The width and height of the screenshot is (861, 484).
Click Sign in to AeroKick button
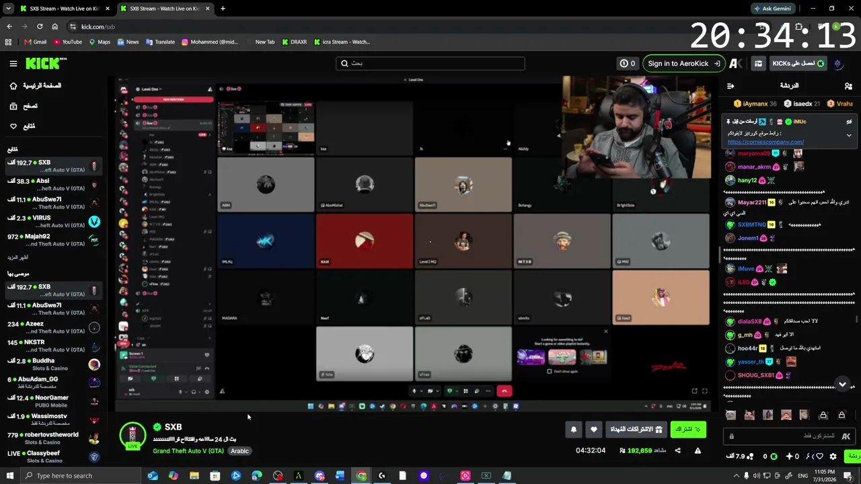[x=683, y=63]
